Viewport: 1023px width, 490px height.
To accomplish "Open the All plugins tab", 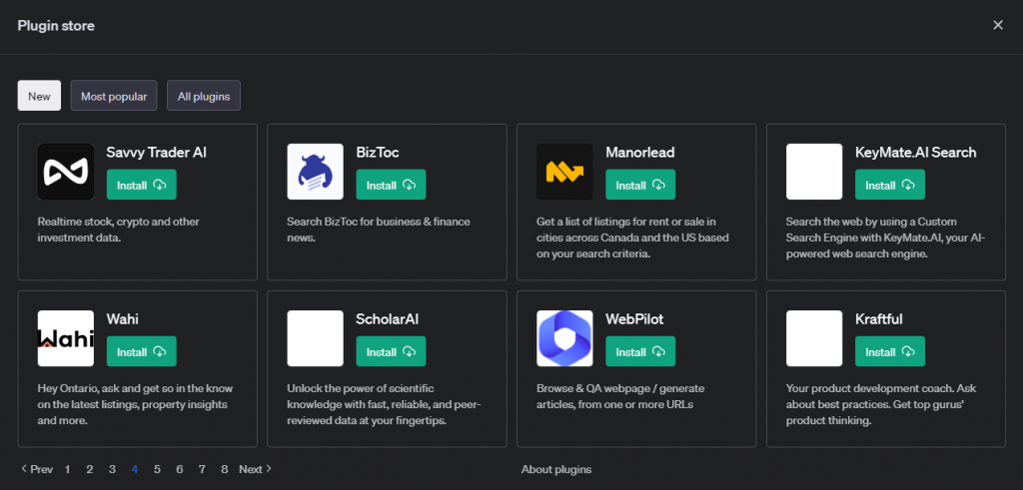I will click(204, 96).
